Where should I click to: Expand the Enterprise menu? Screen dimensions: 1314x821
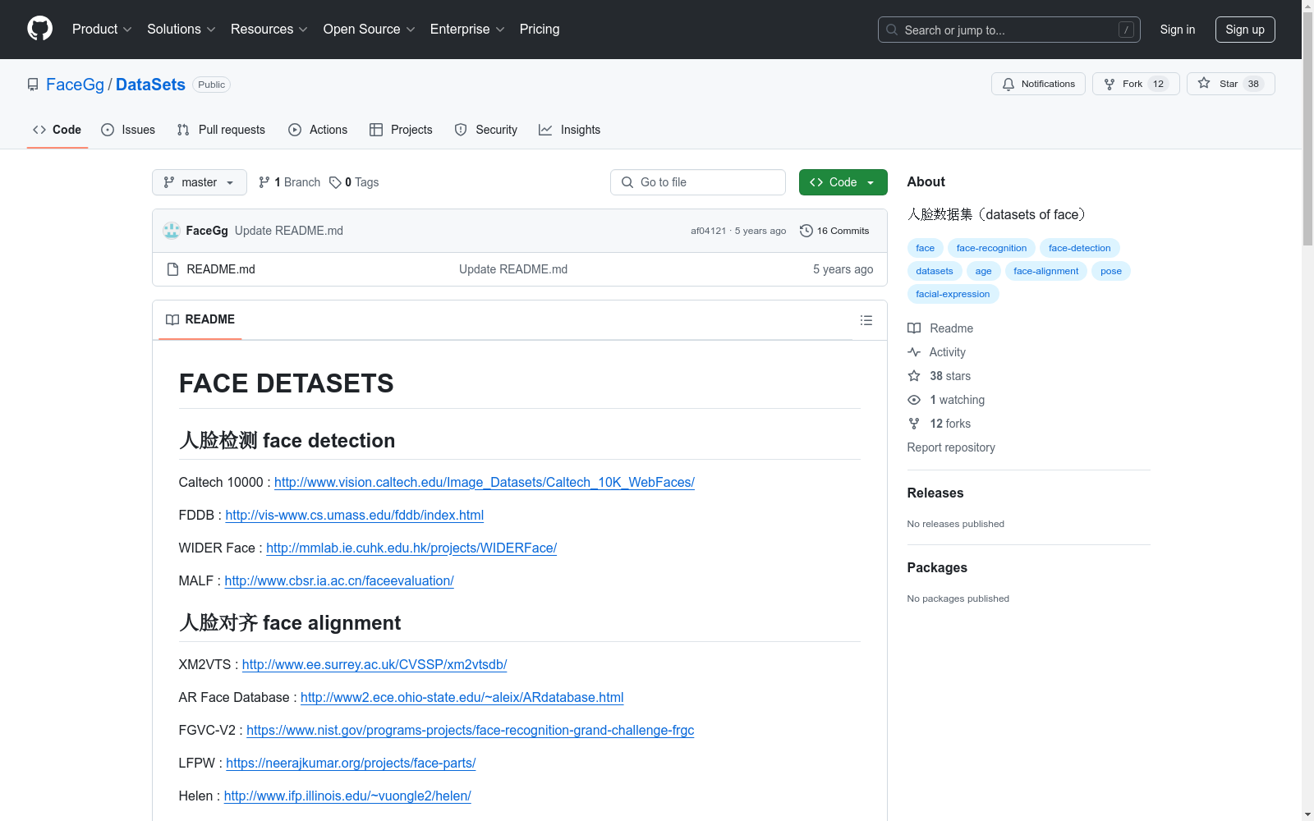(467, 29)
